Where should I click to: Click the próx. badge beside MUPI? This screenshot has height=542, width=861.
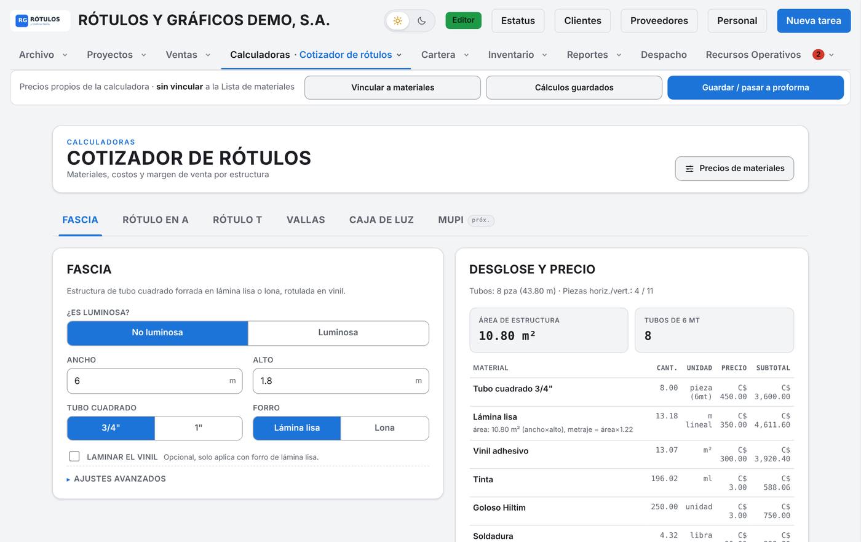[x=481, y=220]
